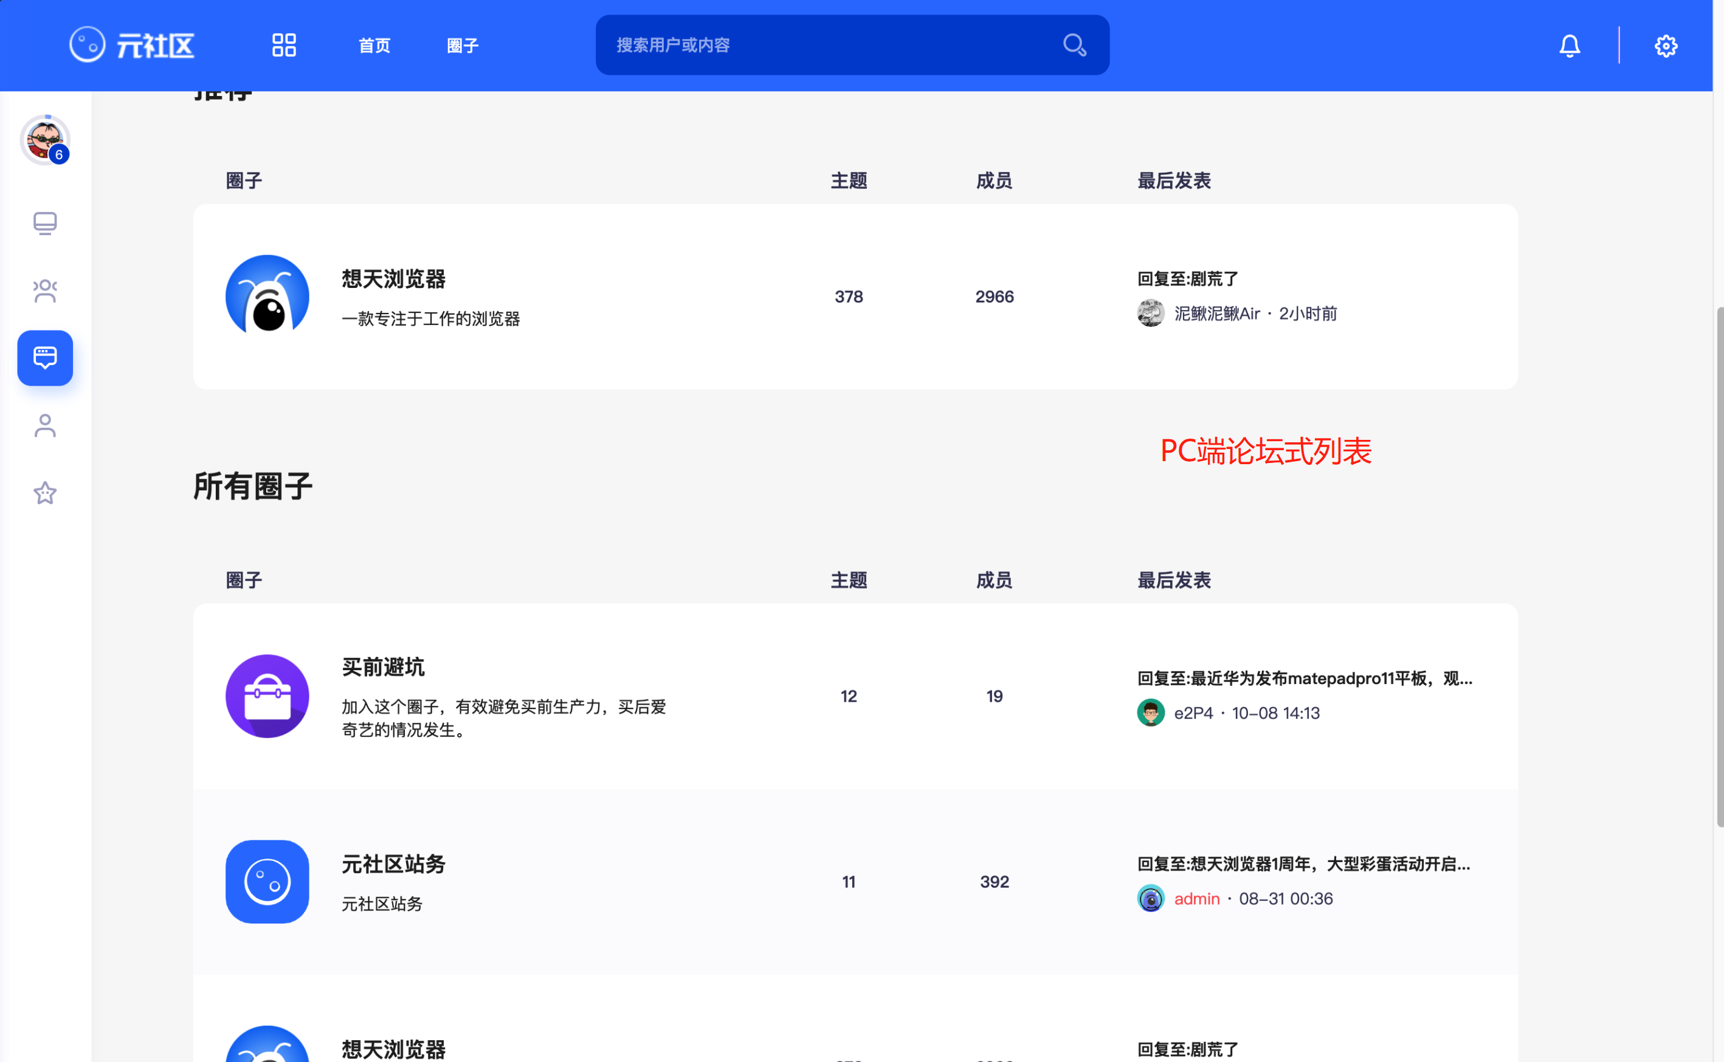Click topic count 12 for 买前避坑
Image resolution: width=1724 pixels, height=1062 pixels.
(x=849, y=696)
